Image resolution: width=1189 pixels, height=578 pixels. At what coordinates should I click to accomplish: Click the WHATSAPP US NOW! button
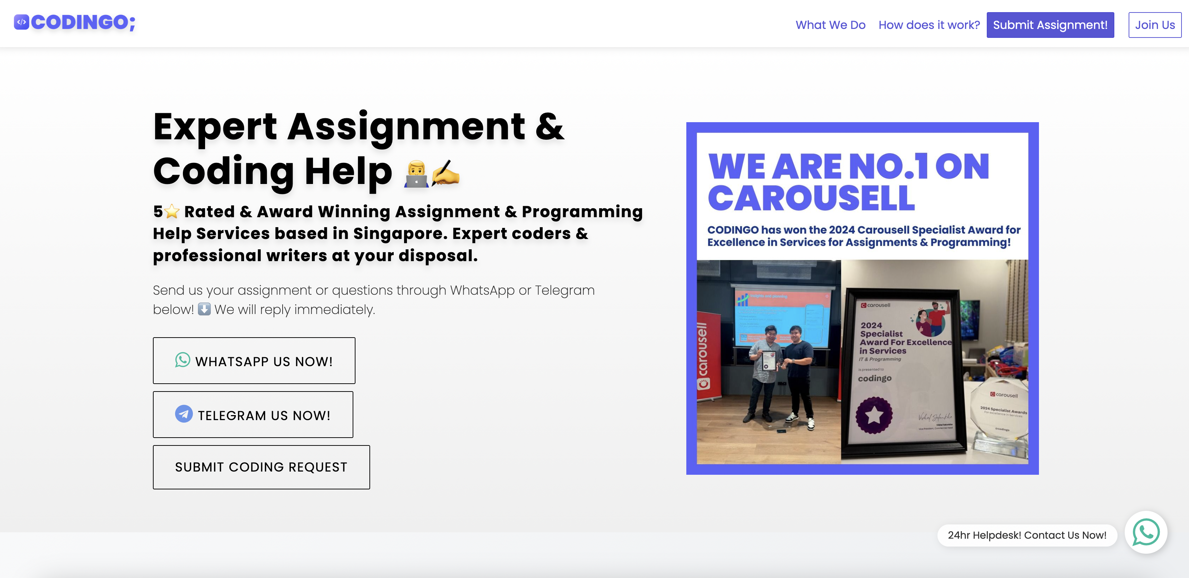254,360
